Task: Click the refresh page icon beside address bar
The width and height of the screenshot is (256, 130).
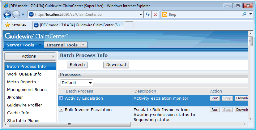Action: coord(147,15)
